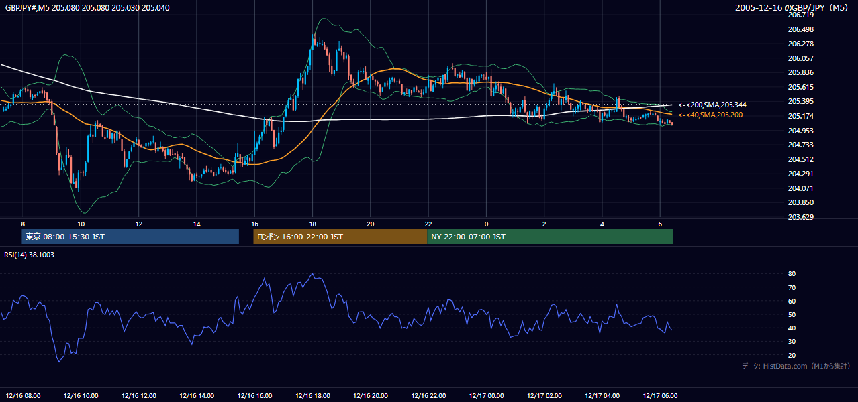Click hour tick 18 under price chart
Viewport: 858px width, 402px height.
(312, 224)
